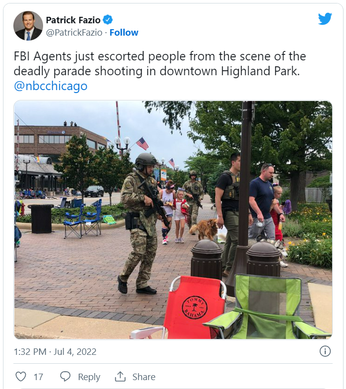The height and width of the screenshot is (389, 346).
Task: Open Patrick Fazio's profile picture
Action: click(28, 26)
